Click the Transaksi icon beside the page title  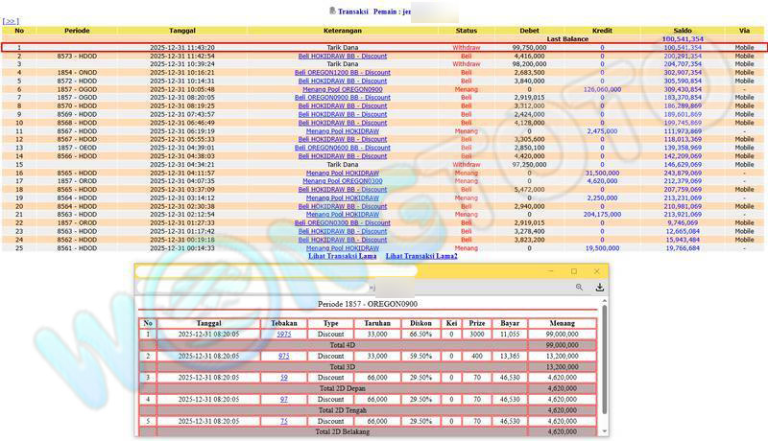pyautogui.click(x=332, y=11)
